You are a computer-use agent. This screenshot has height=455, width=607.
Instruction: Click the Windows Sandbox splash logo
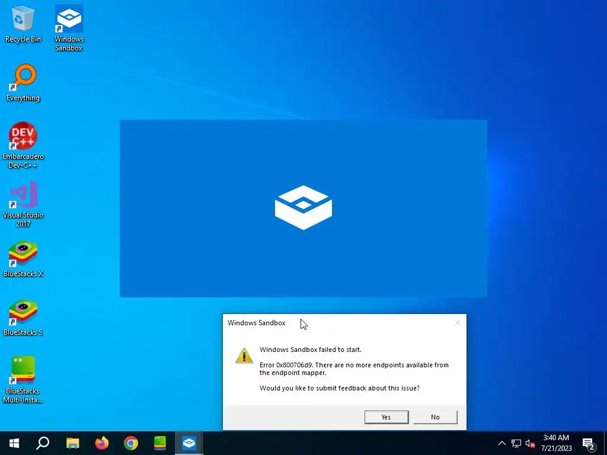point(303,208)
